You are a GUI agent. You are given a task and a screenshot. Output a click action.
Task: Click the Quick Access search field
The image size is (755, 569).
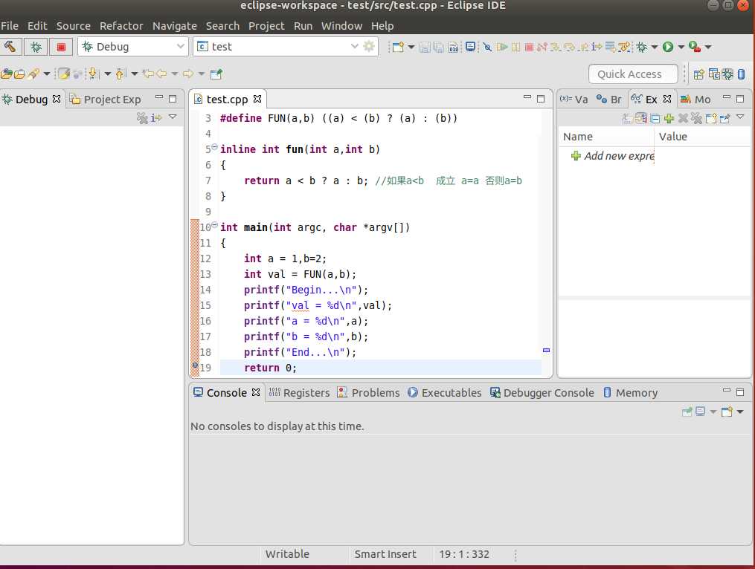tap(633, 74)
